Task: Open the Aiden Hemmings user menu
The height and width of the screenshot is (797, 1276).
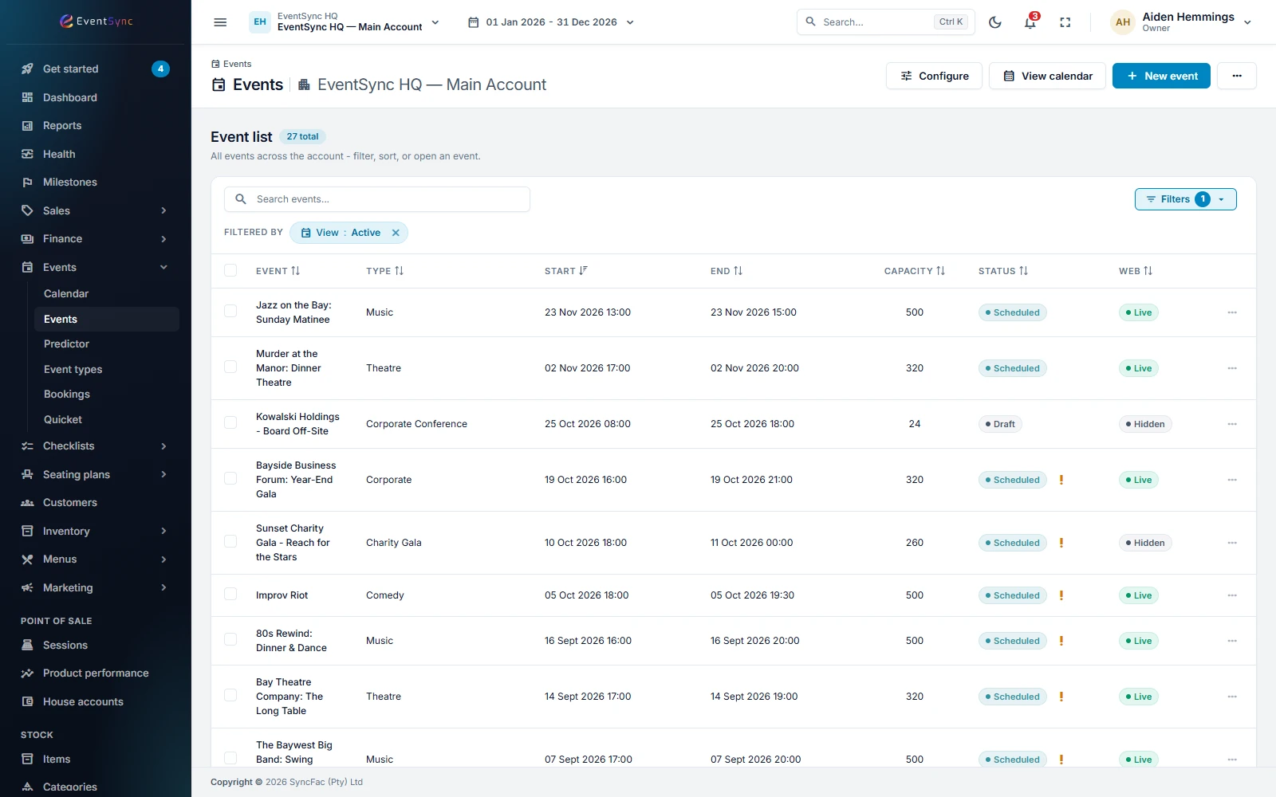Action: [1181, 22]
